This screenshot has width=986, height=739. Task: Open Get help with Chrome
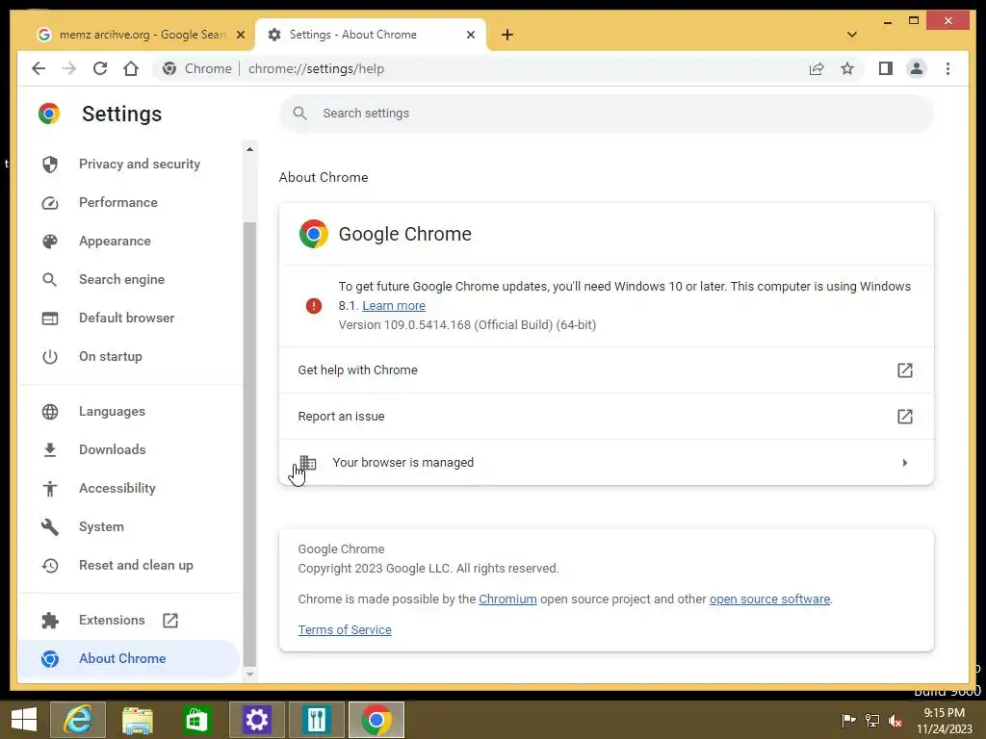pos(607,370)
